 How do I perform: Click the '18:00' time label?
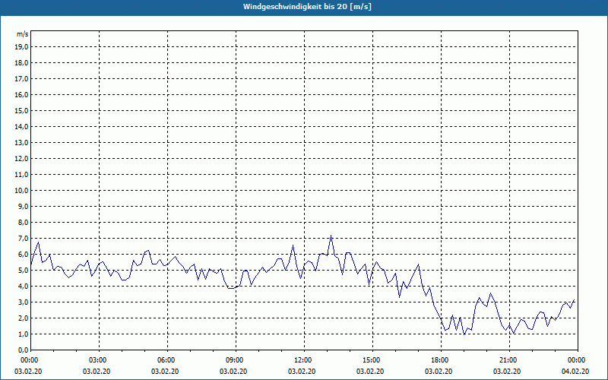point(441,360)
